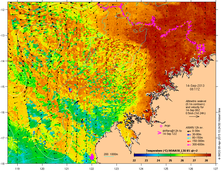The image size is (221, 171).
Task: Click the 'ANMN 12h av.' heading
Action: pyautogui.click(x=194, y=127)
